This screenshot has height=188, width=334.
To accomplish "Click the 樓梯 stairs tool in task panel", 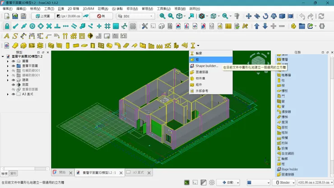I will click(x=286, y=117).
